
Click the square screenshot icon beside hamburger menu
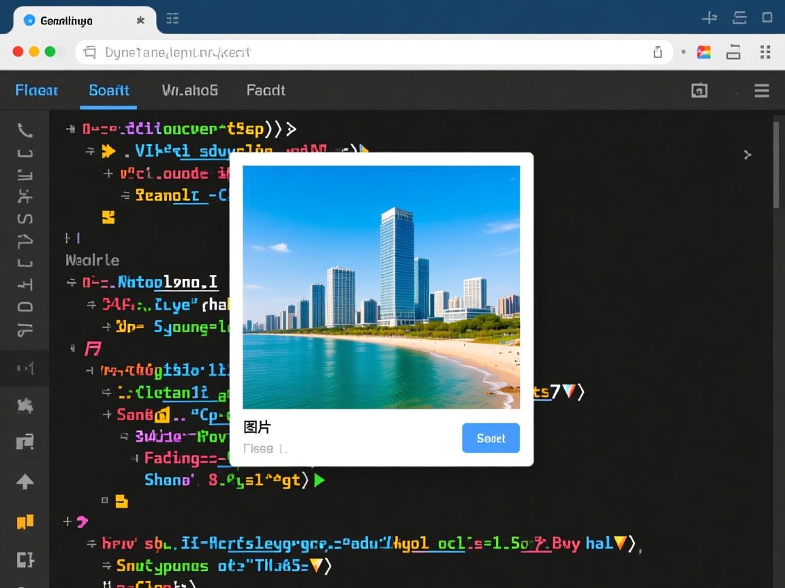point(699,91)
